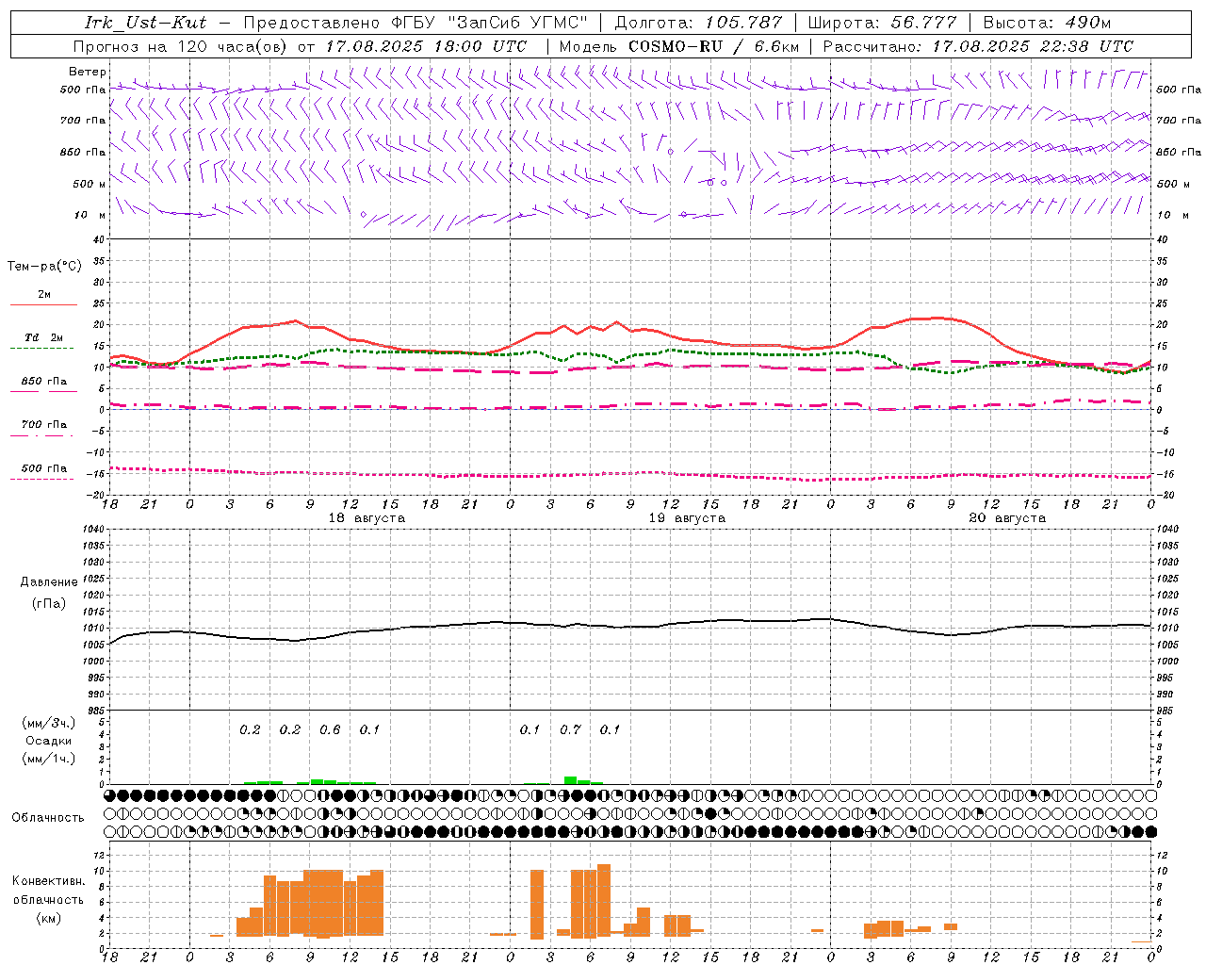Screen dimensions: 1206x965
Task: Click the '(мм/3ч.)' unit label
Action: point(49,723)
